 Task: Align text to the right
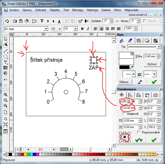(x=107, y=29)
